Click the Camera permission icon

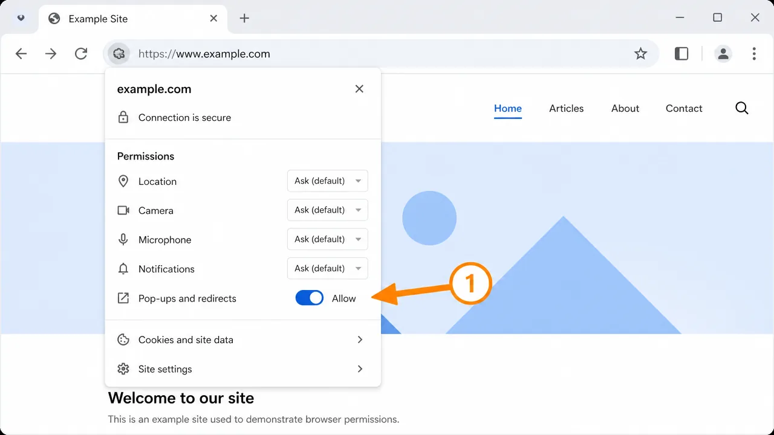point(123,210)
